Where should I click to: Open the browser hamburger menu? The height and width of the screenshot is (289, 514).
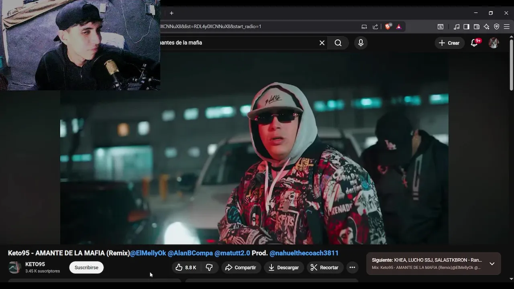click(506, 27)
